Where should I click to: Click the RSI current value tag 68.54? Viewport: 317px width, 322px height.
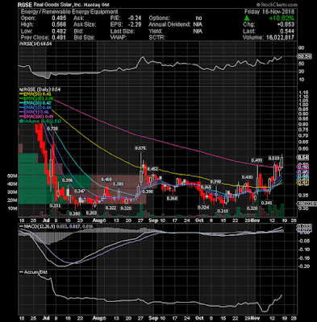[304, 56]
